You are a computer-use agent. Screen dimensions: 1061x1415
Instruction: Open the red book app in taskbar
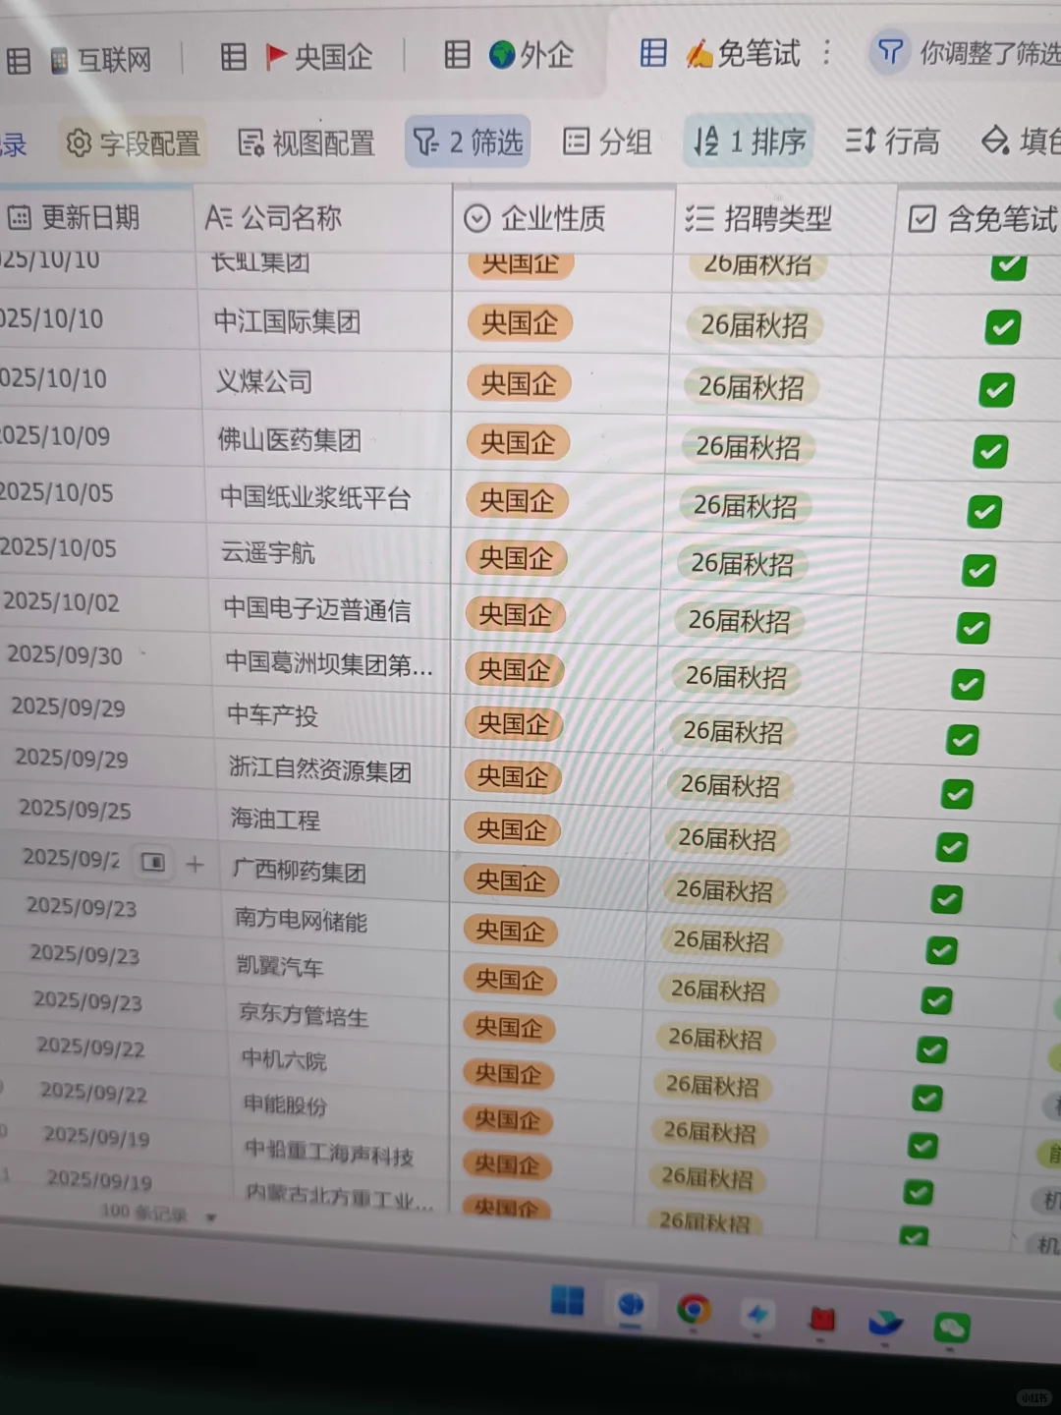[822, 1319]
